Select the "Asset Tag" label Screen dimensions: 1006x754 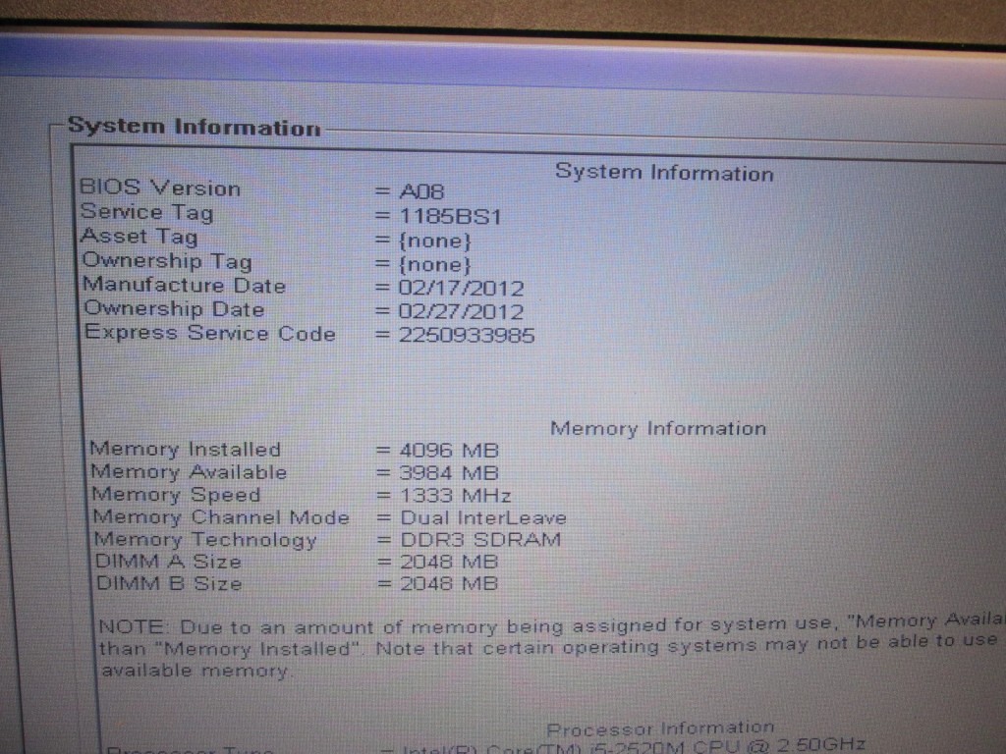[140, 237]
